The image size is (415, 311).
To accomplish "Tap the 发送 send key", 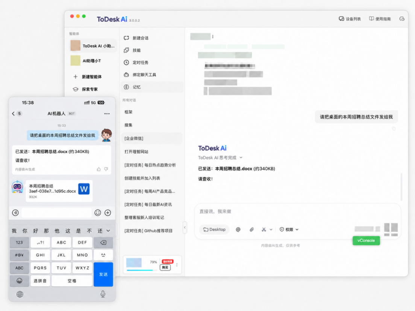I will (103, 275).
